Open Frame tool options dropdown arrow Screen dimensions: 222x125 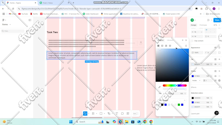coord(96,114)
